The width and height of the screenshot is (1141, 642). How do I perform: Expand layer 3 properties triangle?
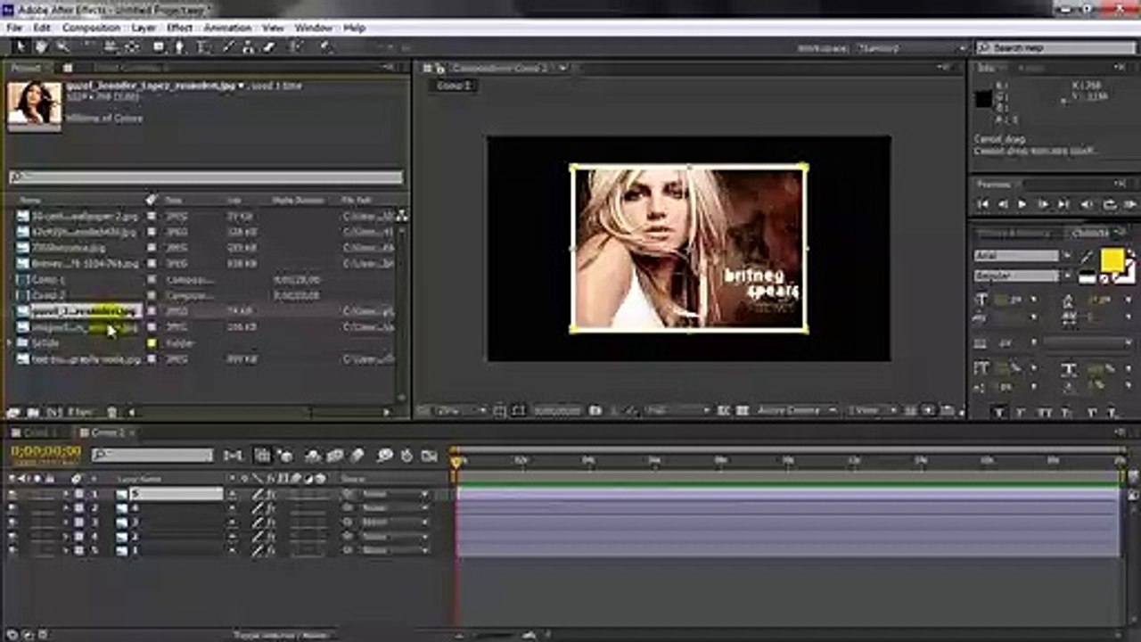click(65, 523)
